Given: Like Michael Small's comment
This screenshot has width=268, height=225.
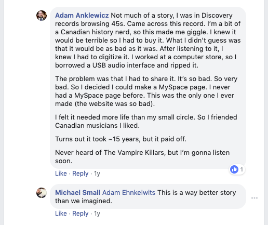Looking at the screenshot, I should (x=61, y=214).
